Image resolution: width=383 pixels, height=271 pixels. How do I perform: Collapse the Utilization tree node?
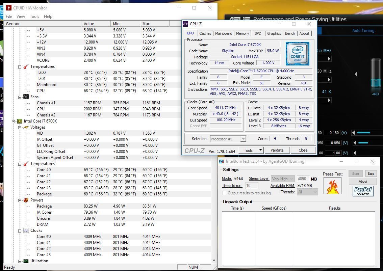[20, 261]
